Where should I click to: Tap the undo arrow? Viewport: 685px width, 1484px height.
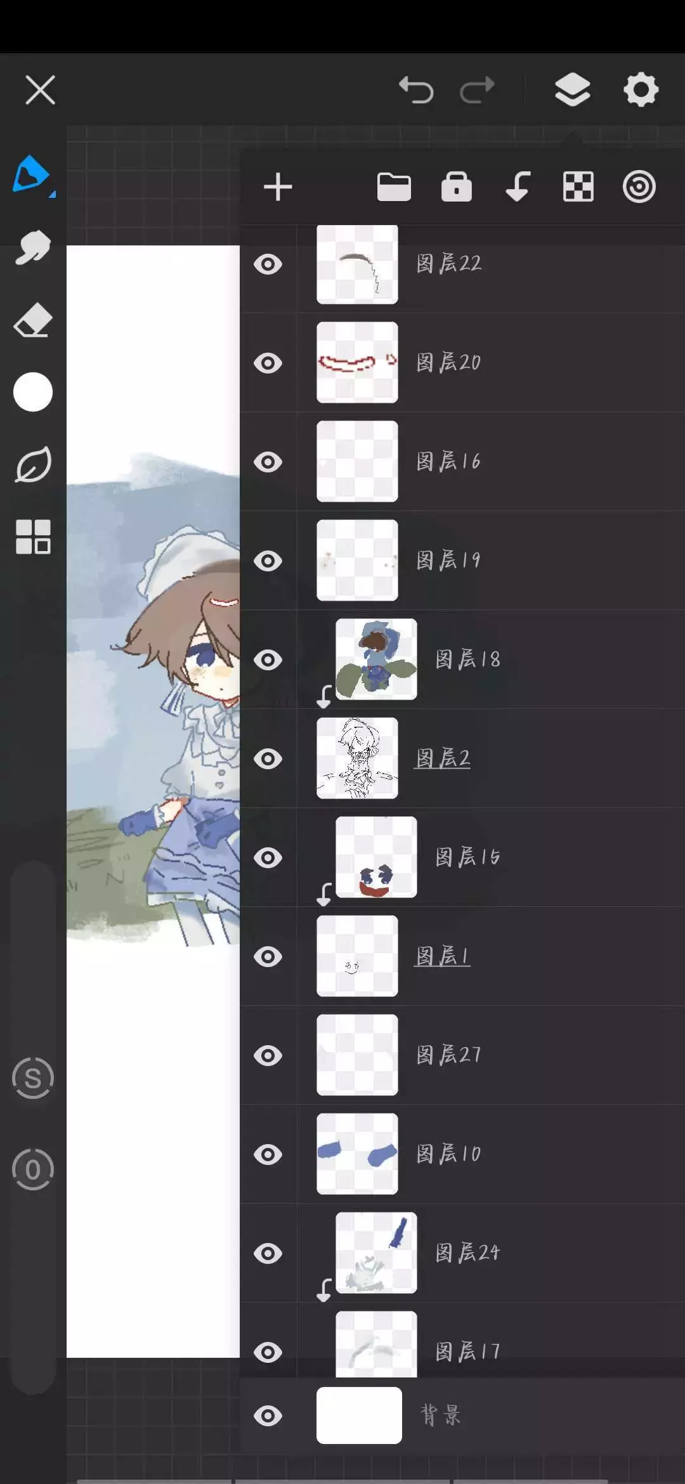416,89
